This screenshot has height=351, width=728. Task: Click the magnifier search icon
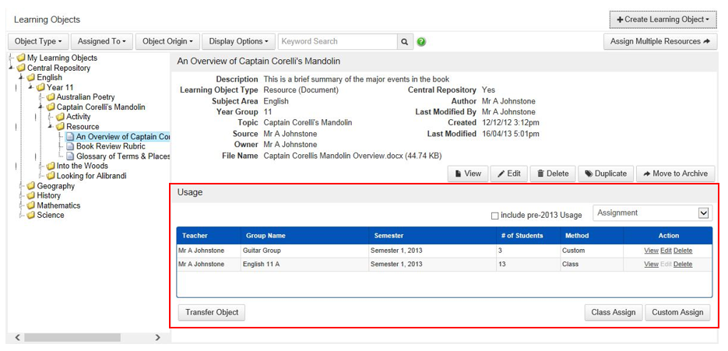[x=405, y=41]
